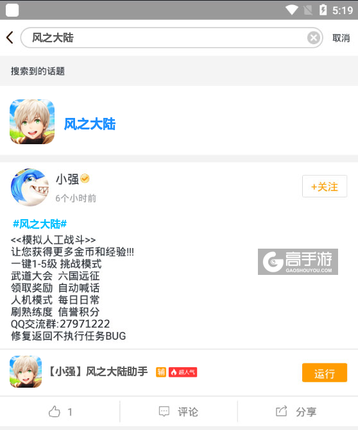Open the 风之大陆 game icon thumbnail

32,122
